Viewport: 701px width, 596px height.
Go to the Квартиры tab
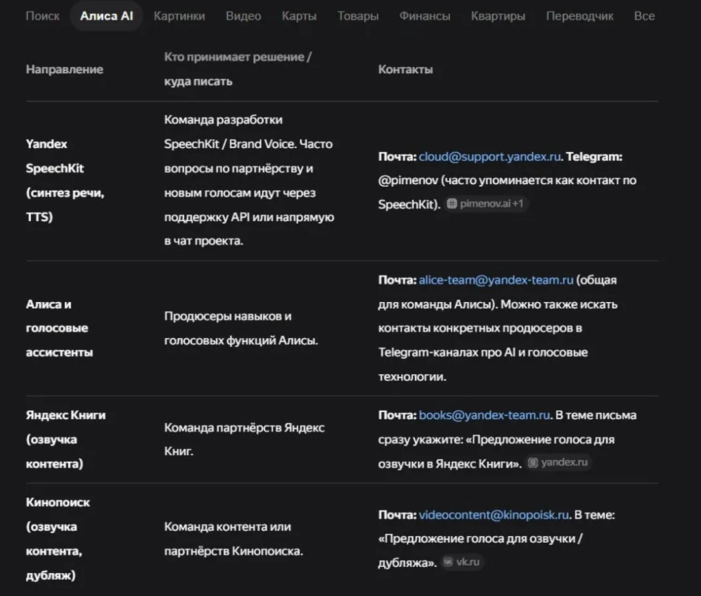[498, 16]
